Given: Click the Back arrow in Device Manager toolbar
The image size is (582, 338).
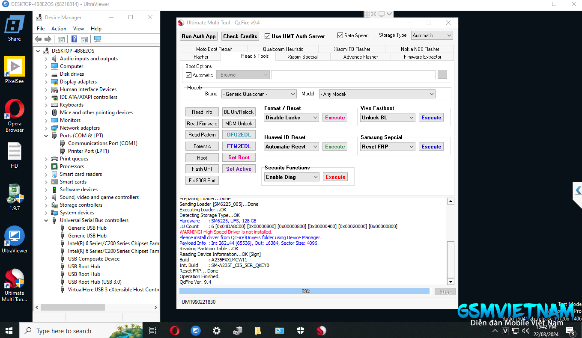Looking at the screenshot, I should tap(38, 39).
